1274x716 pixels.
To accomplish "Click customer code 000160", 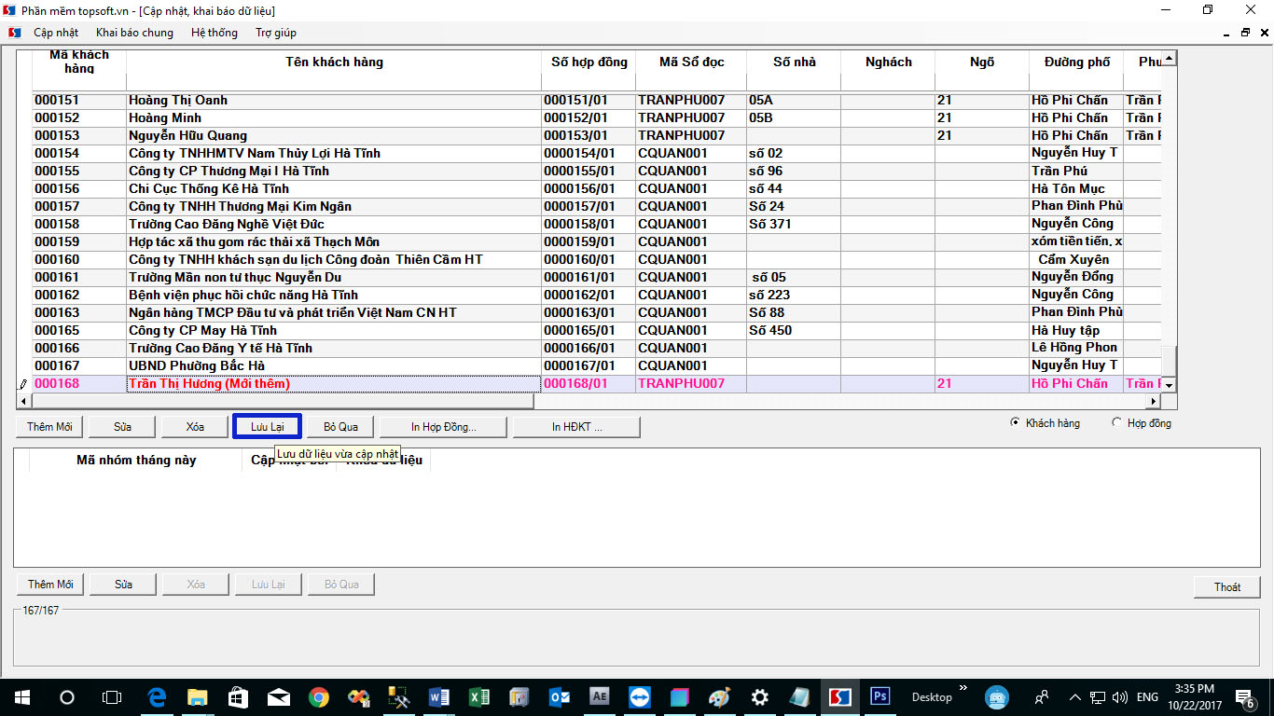I will tap(79, 260).
